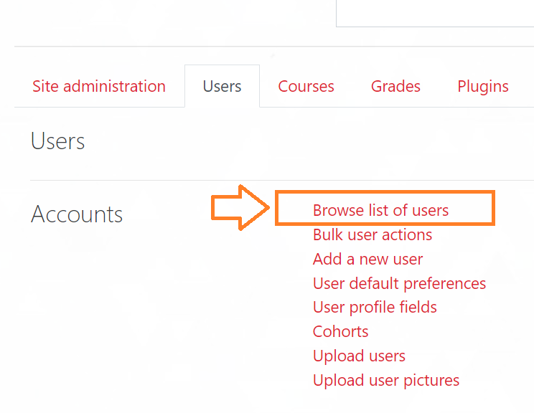Go to the Grades tab
This screenshot has width=534, height=413.
tap(395, 86)
